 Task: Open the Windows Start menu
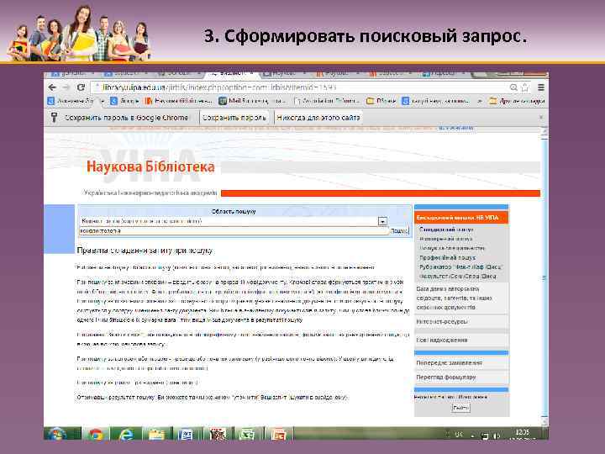[x=57, y=434]
